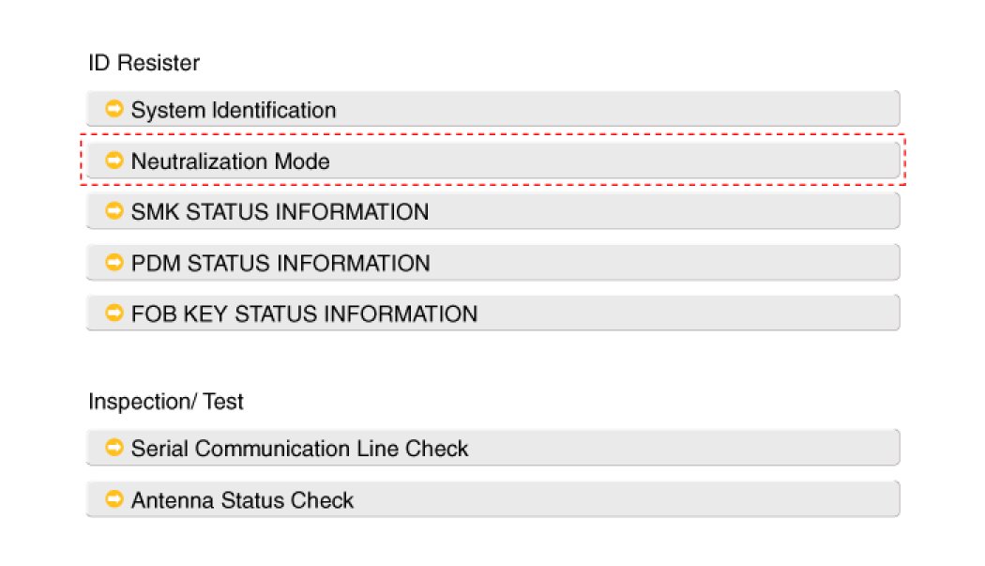Choose the PDM STATUS INFORMATION text

(280, 263)
